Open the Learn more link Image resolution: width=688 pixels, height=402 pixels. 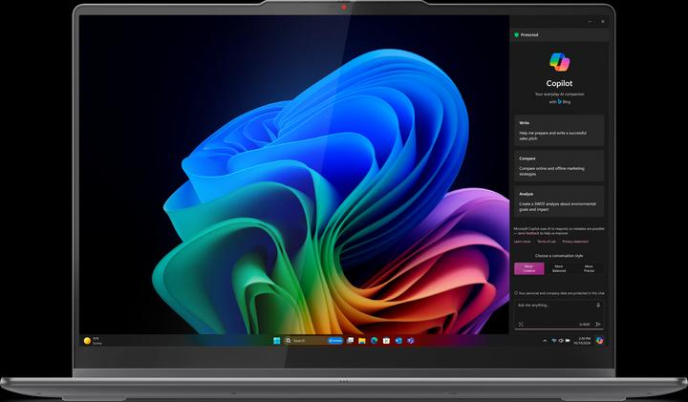(522, 242)
